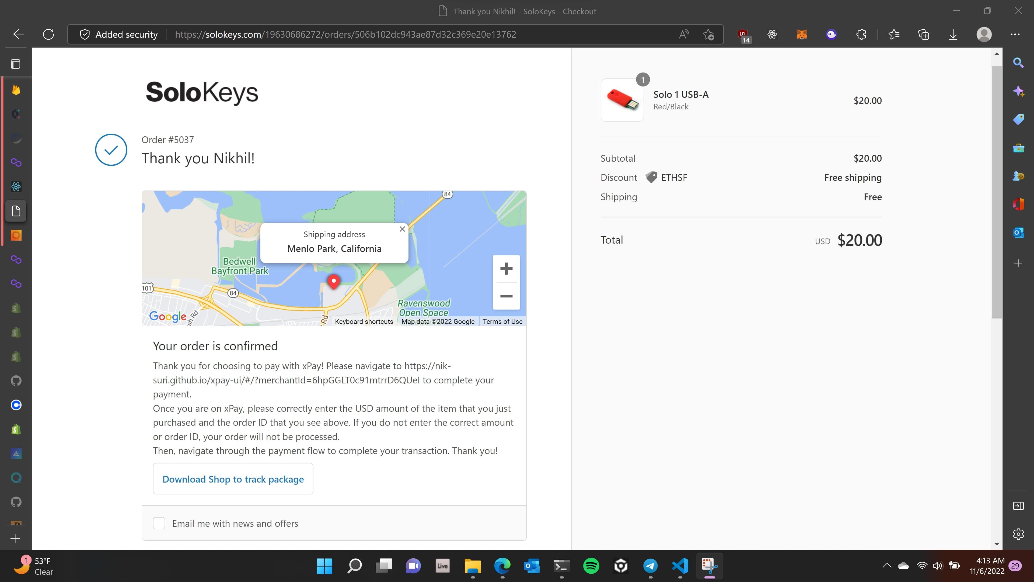Click the SoloKeys home logo
The width and height of the screenshot is (1034, 582).
(202, 91)
